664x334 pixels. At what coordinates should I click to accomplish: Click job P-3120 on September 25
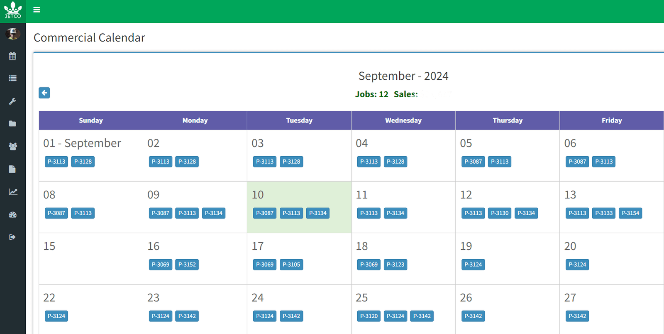(x=369, y=316)
